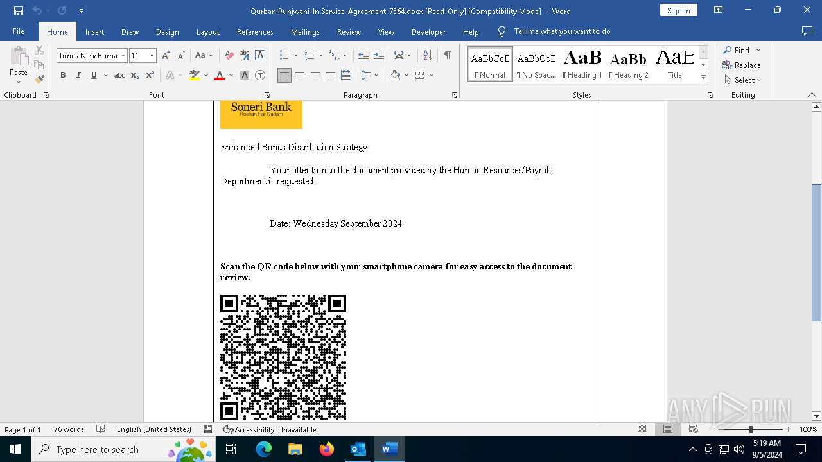This screenshot has width=822, height=462.
Task: Open Read Mode view in status bar
Action: (642, 429)
